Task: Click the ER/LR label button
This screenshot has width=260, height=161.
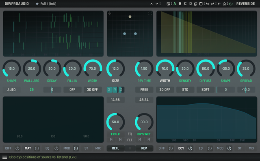Action: point(115,134)
